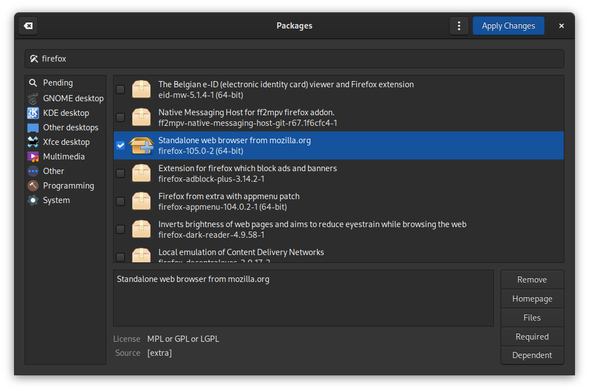Clear the search using the backspace icon
589x391 pixels.
coord(27,25)
